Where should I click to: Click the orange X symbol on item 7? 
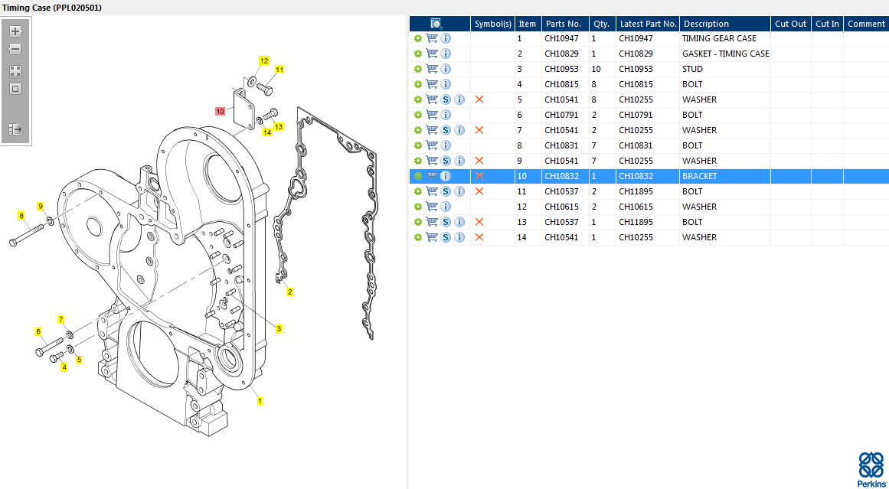coord(479,130)
